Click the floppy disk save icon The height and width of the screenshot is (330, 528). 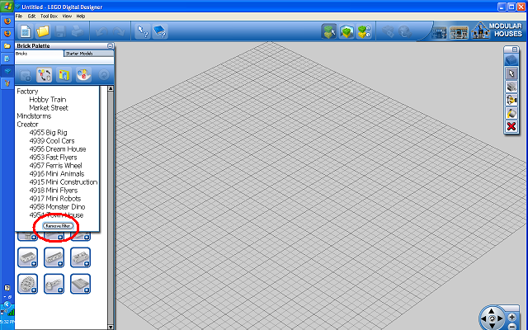[x=60, y=31]
